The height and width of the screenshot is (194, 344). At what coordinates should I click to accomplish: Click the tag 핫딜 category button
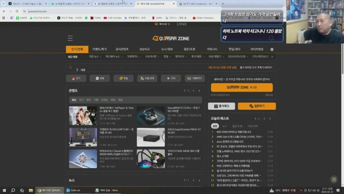123,78
